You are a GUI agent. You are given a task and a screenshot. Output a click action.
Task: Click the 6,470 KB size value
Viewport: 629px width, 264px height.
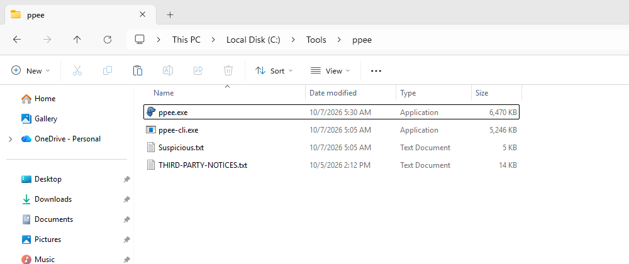(503, 113)
